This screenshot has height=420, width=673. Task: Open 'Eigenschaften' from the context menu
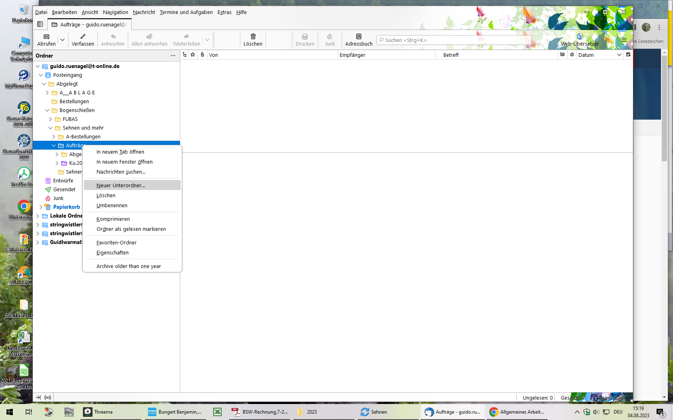tap(132, 253)
